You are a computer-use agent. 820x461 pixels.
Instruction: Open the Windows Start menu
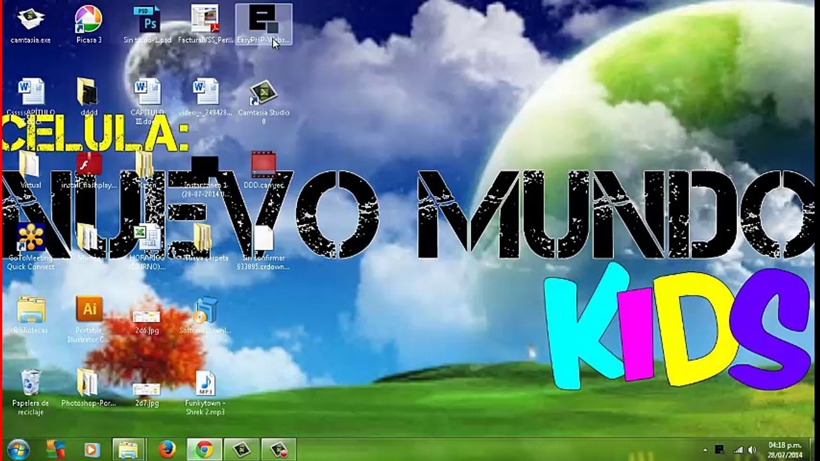click(19, 449)
